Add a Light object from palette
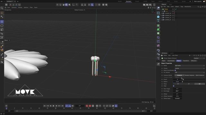Screen dimensions: 206x115 [158, 58]
